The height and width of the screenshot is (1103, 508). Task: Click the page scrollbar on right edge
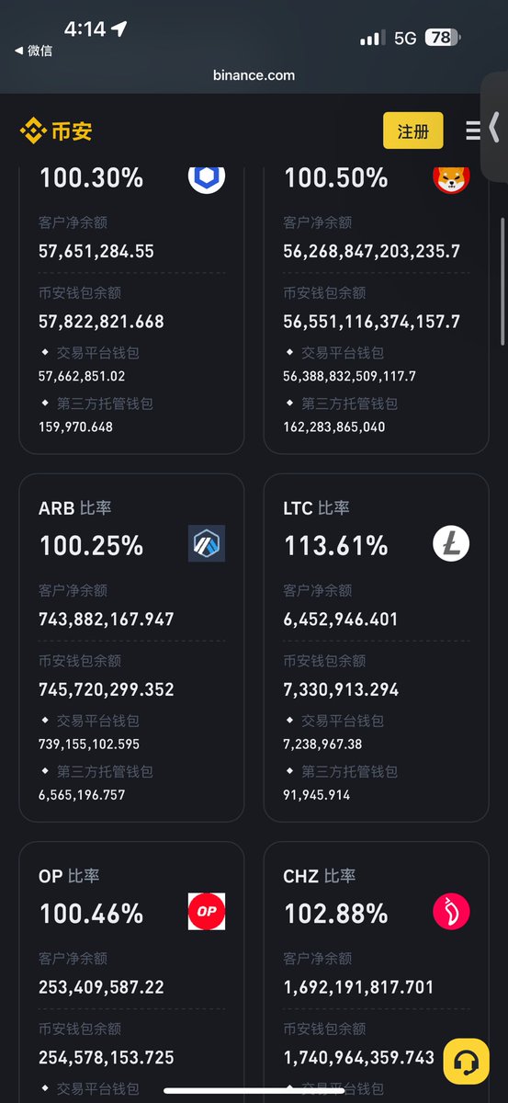coord(502,281)
